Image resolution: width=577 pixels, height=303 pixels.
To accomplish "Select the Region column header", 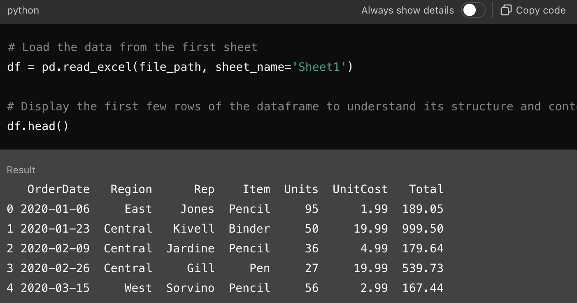I will 131,189.
